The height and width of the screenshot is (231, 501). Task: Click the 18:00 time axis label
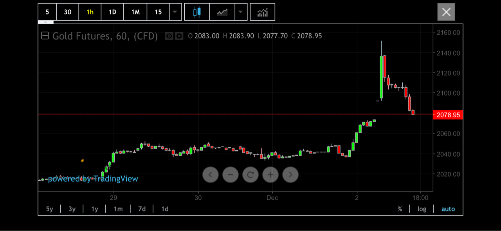[421, 198]
